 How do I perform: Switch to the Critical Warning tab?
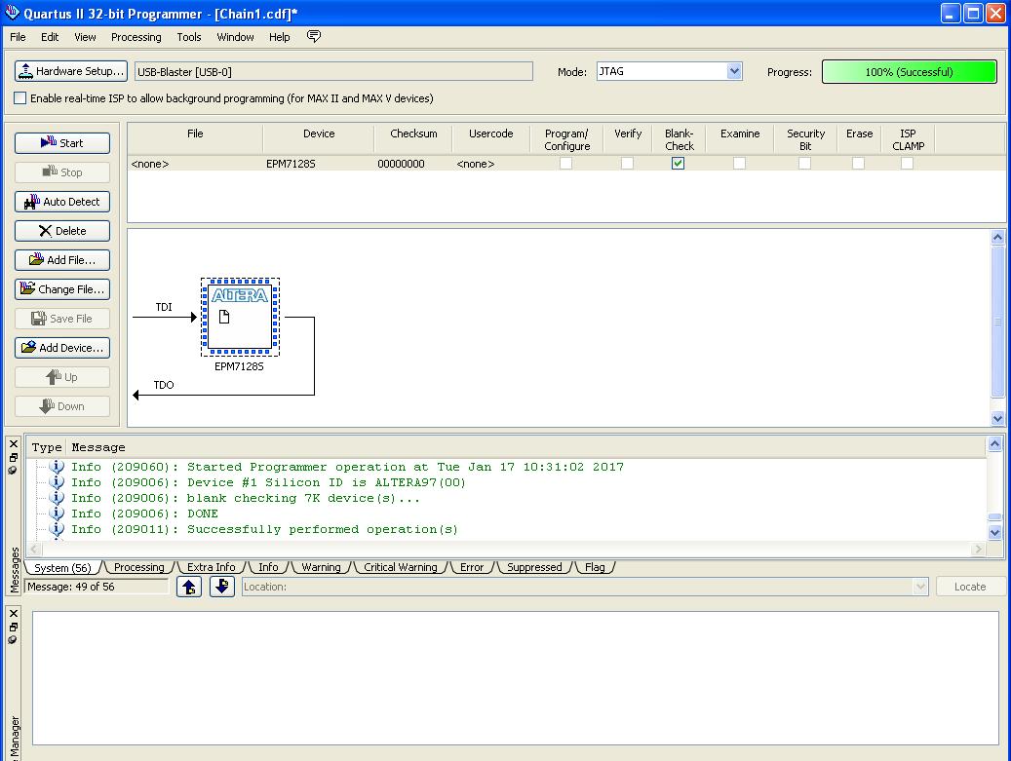click(400, 567)
